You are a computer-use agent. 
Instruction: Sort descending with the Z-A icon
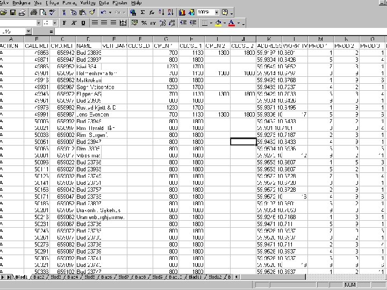170,12
